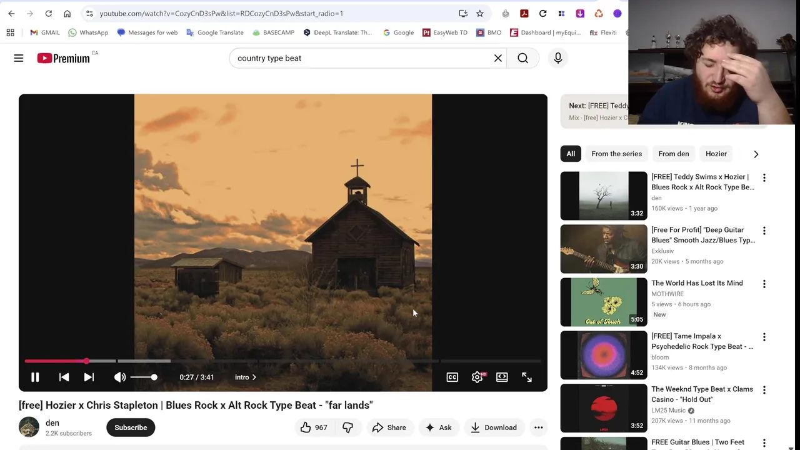The image size is (800, 450).
Task: Open options for FREE Guitar Blues video
Action: pos(764,443)
